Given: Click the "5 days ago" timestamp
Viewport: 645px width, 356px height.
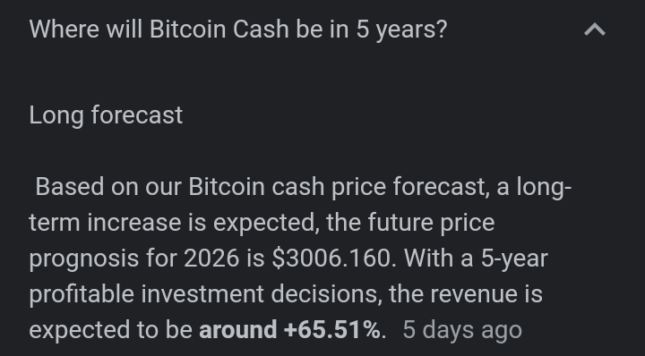Looking at the screenshot, I should [462, 330].
